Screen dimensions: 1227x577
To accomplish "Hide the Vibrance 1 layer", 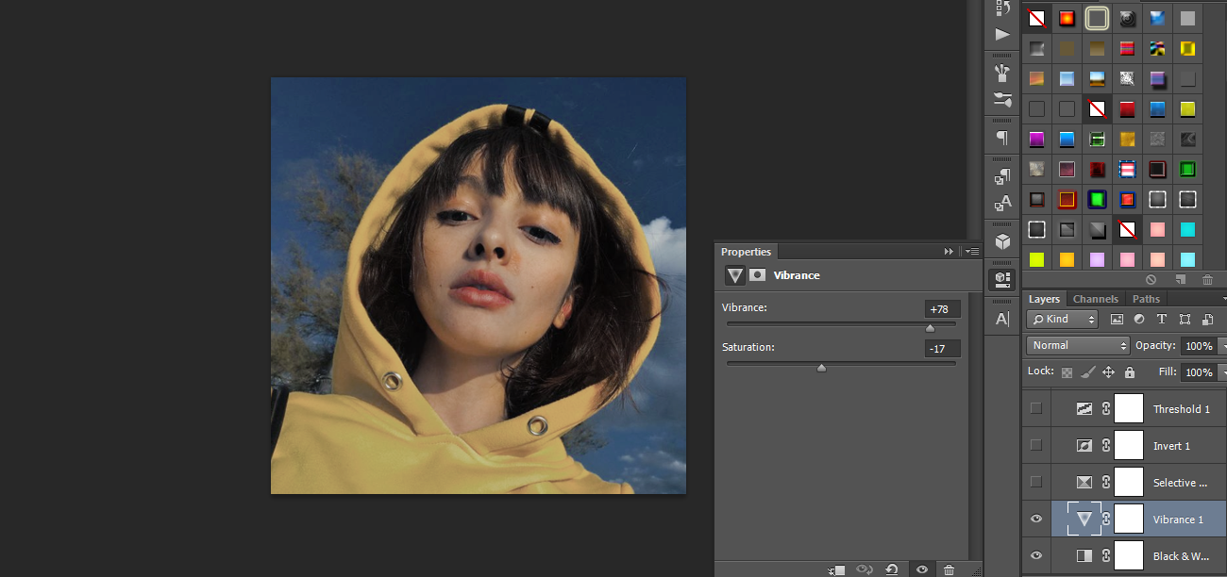I will coord(1036,519).
